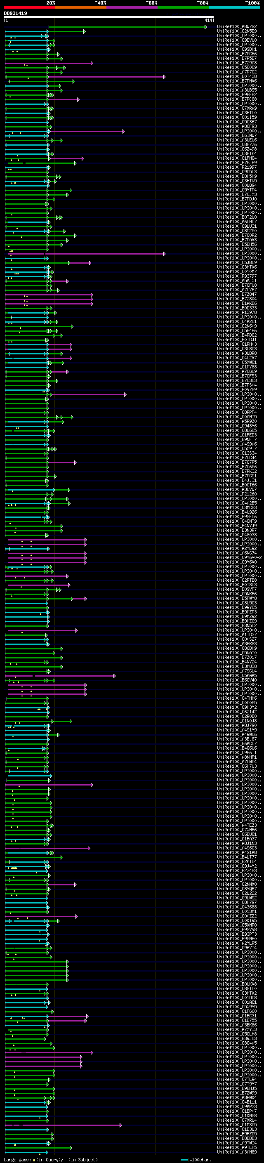
Task: Select the query title BB931419
Action: [15, 14]
